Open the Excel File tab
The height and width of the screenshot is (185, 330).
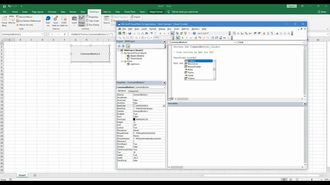pyautogui.click(x=4, y=12)
